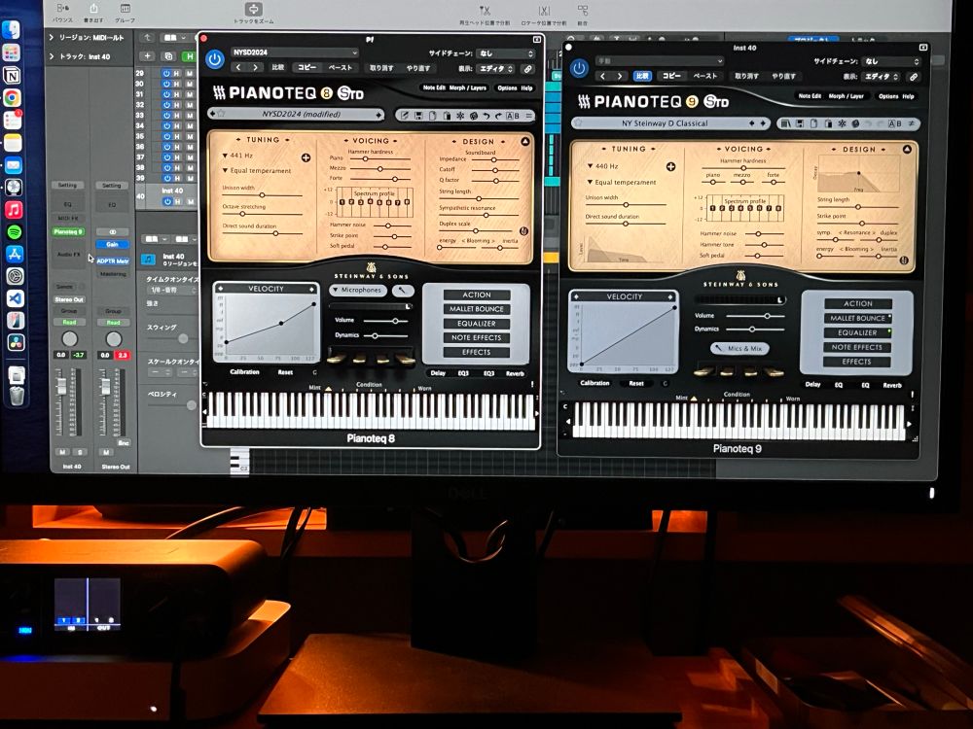Click the Octave stretching slider in Pianoteq 8

point(263,214)
